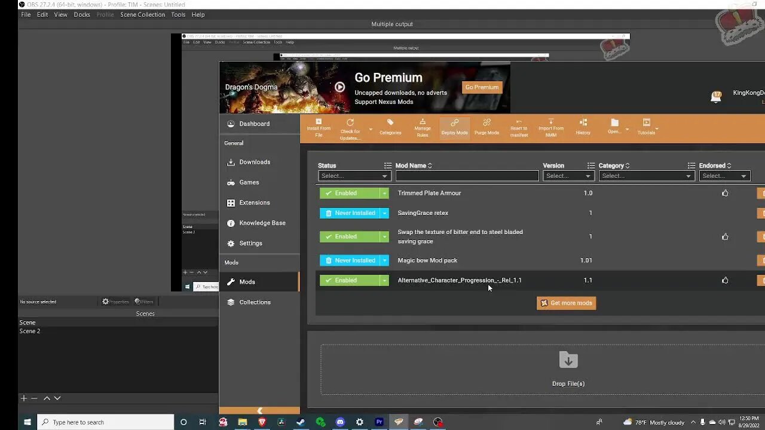Move scene down with the down arrow in OBS
The height and width of the screenshot is (430, 765).
tap(57, 398)
